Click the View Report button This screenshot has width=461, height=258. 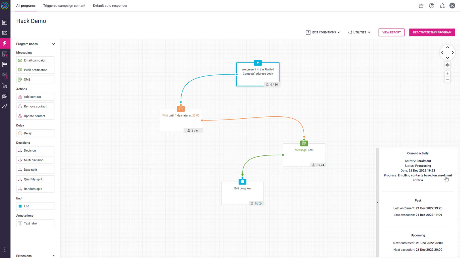pos(391,32)
